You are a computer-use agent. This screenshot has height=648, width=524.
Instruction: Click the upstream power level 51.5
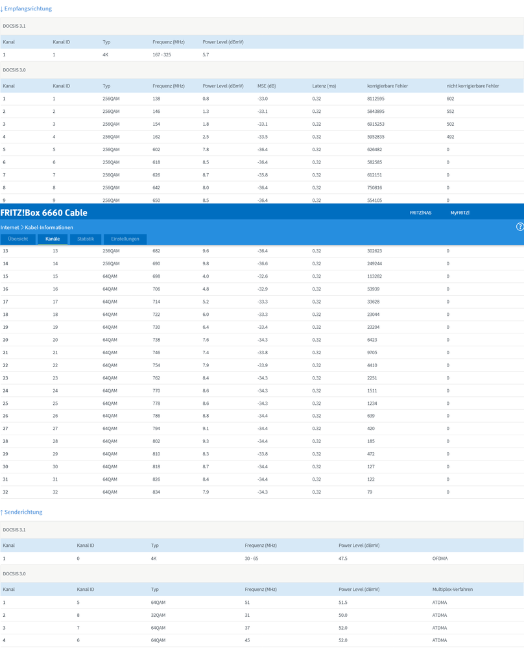343,603
